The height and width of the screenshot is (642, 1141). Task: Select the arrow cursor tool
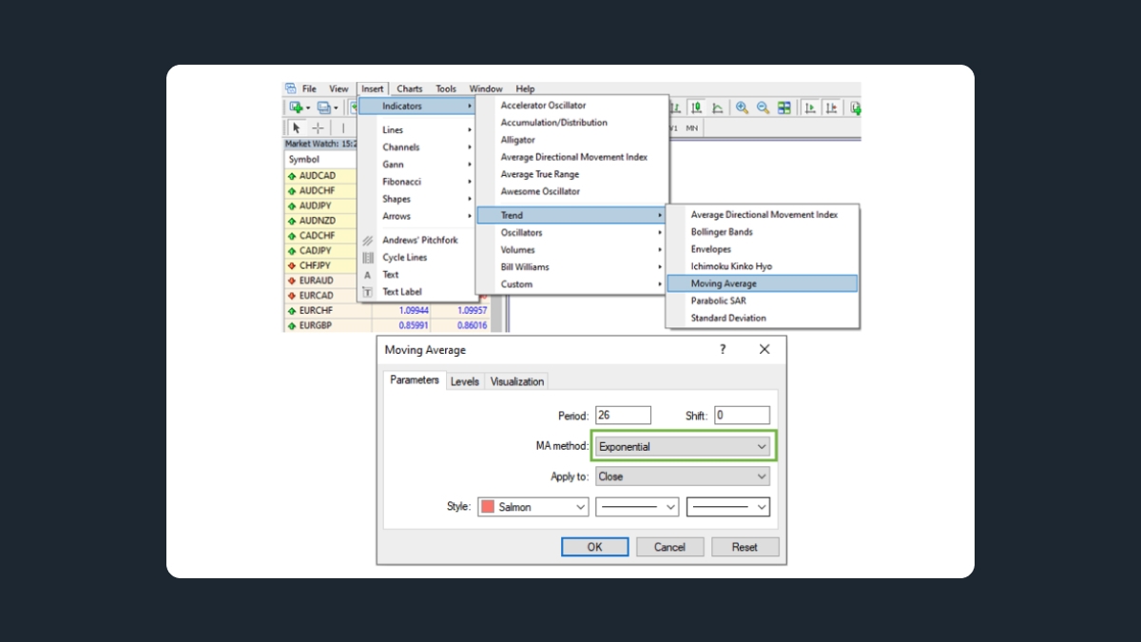pyautogui.click(x=296, y=128)
